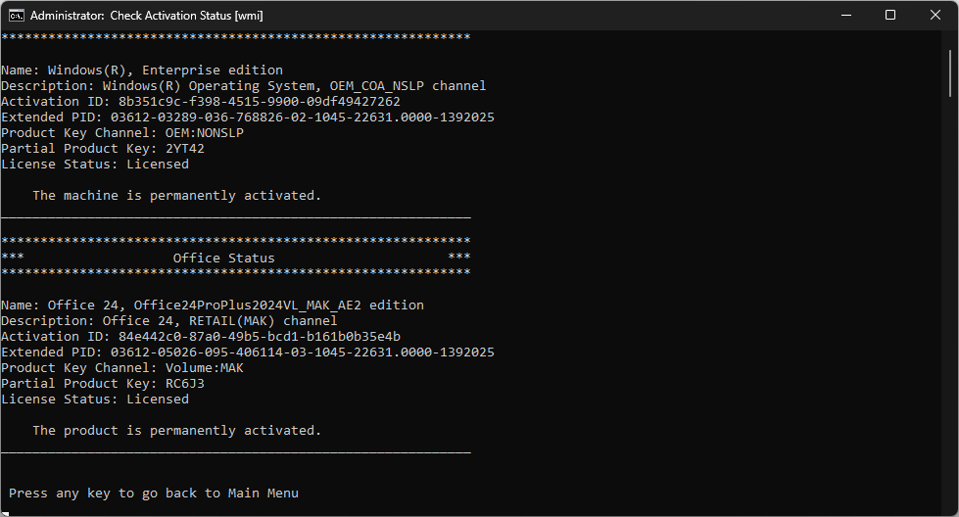
Task: Click the Office Partial Product Key RC6J3
Action: click(x=185, y=384)
